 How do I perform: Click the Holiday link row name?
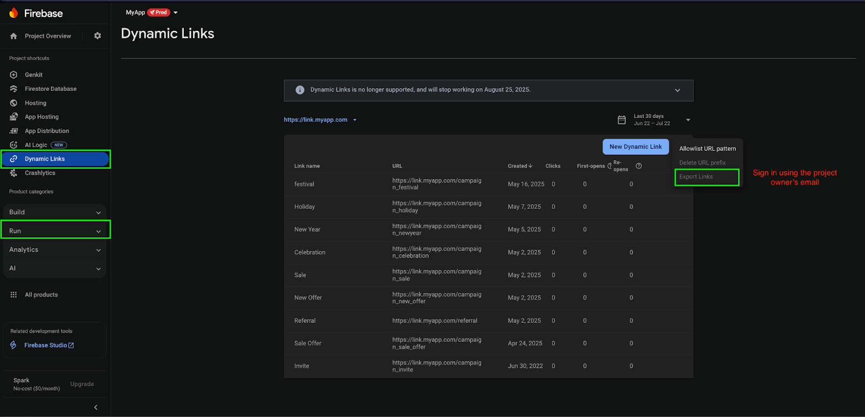pyautogui.click(x=304, y=207)
